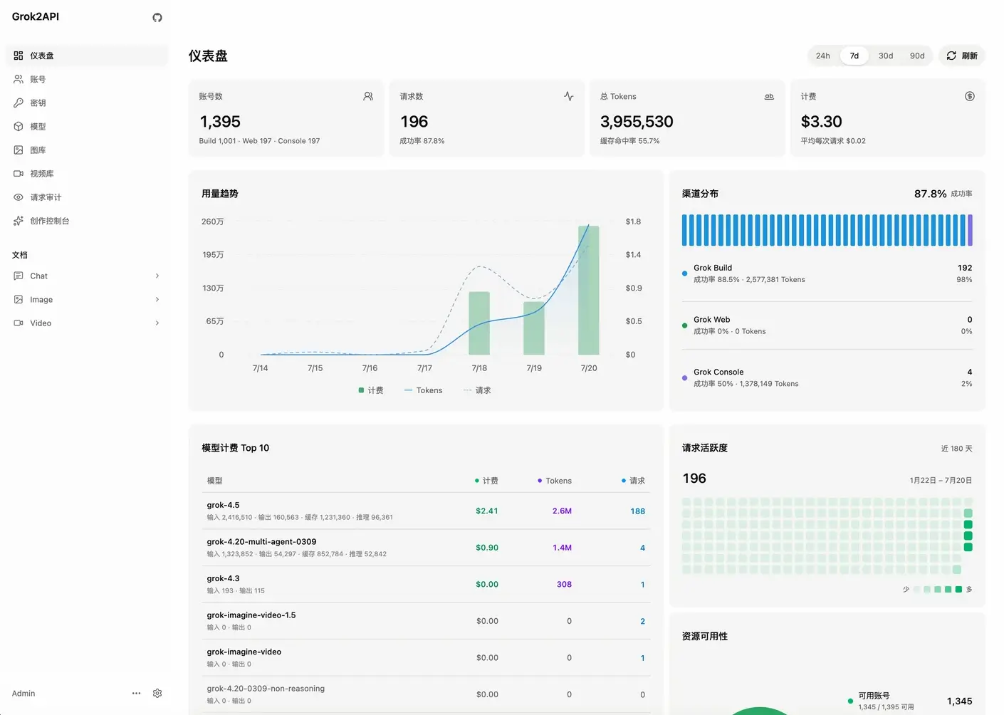Viewport: 1004px width, 715px height.
Task: Click the Grok Web channel row
Action: pyautogui.click(x=827, y=325)
